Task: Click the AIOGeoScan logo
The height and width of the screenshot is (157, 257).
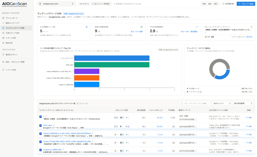Action: (x=14, y=5)
